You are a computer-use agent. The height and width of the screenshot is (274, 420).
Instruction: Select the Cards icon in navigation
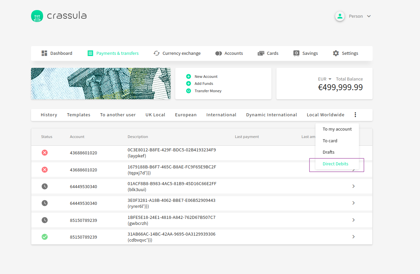click(261, 53)
